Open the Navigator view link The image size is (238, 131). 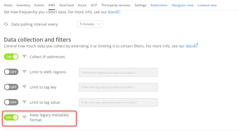point(182,5)
